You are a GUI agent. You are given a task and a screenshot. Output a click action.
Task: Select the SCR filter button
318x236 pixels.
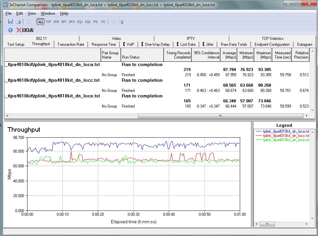[56, 22]
